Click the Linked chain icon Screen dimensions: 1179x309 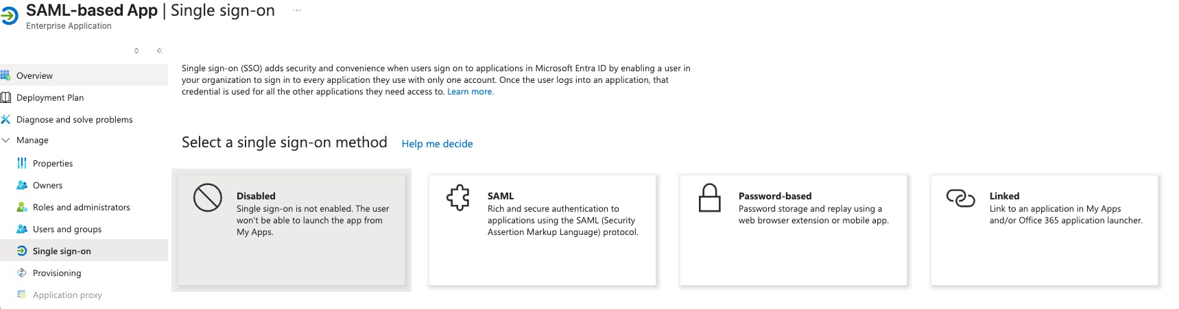(x=960, y=198)
